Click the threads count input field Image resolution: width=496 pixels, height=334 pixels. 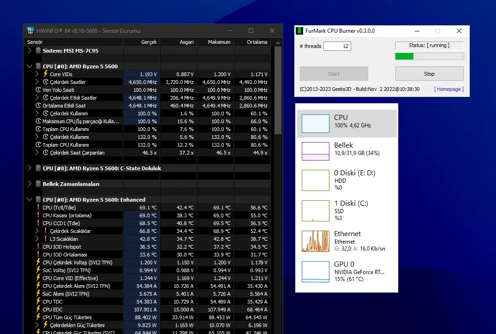click(337, 46)
